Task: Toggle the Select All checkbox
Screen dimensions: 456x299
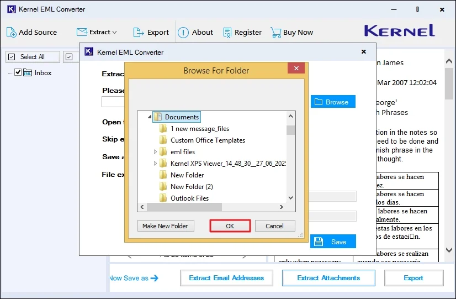Action: pyautogui.click(x=12, y=57)
